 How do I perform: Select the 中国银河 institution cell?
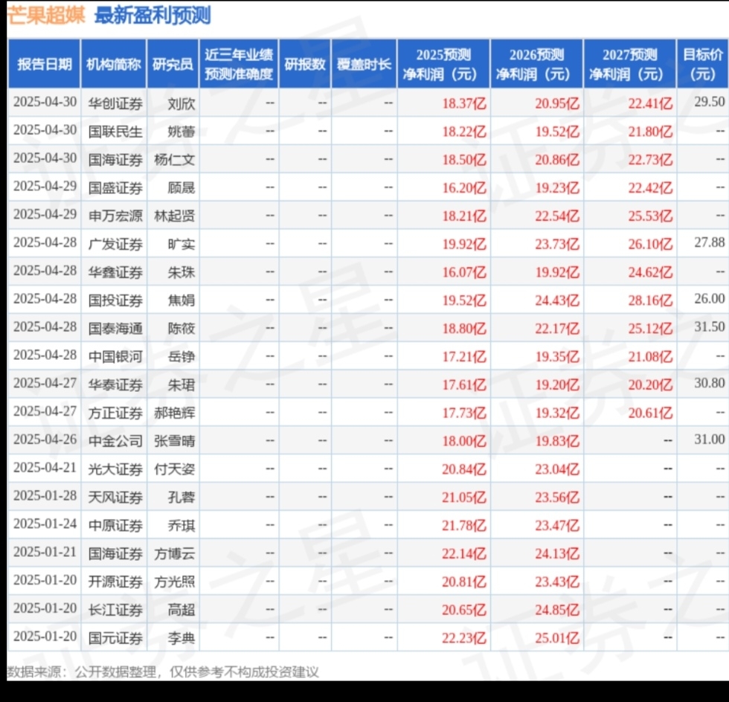[x=115, y=357]
